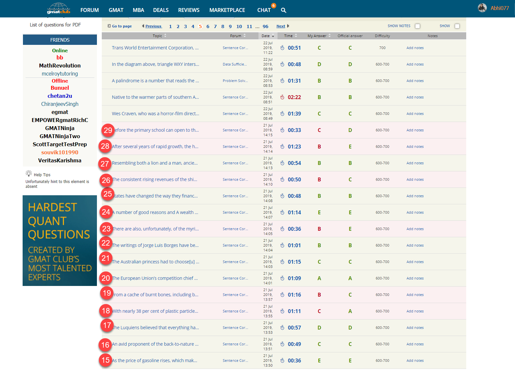Image resolution: width=515 pixels, height=376 pixels.
Task: Open the Hardest Quant Questions banner
Action: coord(60,240)
